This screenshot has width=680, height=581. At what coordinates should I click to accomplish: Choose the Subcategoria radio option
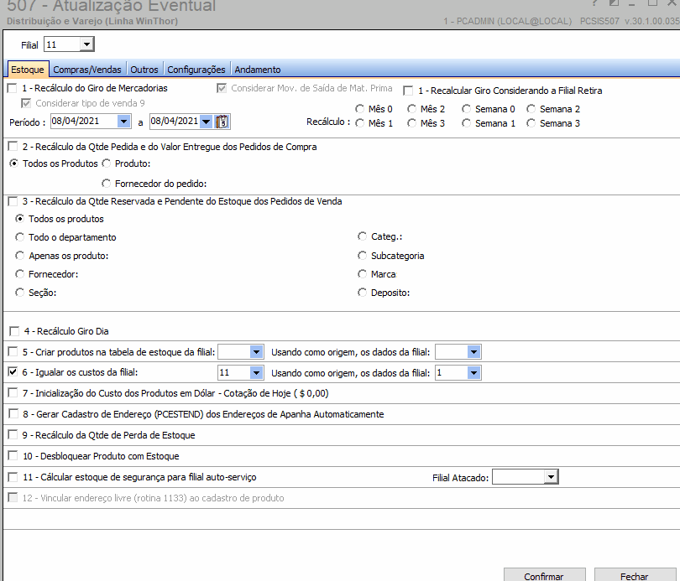click(362, 256)
